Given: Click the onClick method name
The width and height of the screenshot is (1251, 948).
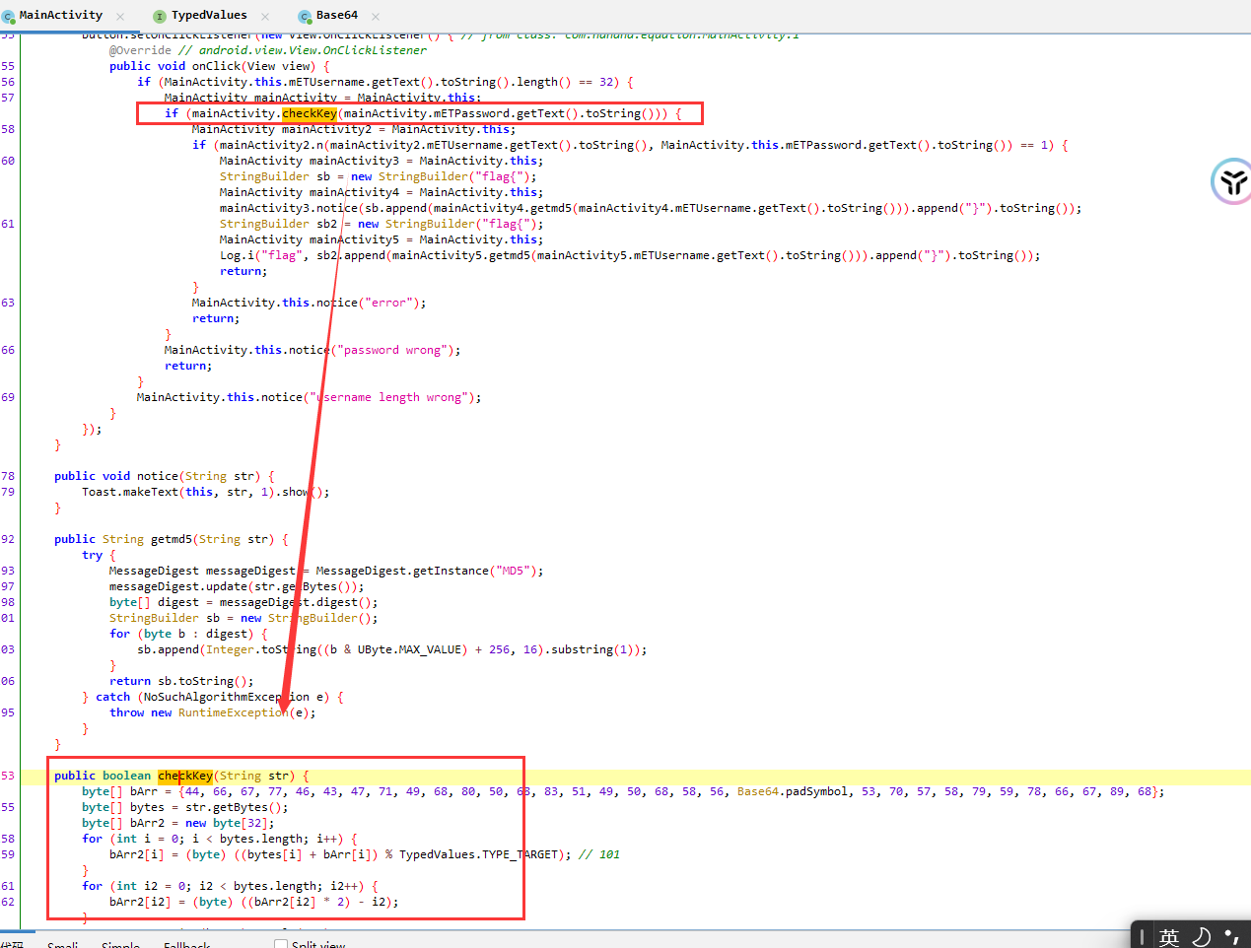Looking at the screenshot, I should [x=216, y=66].
